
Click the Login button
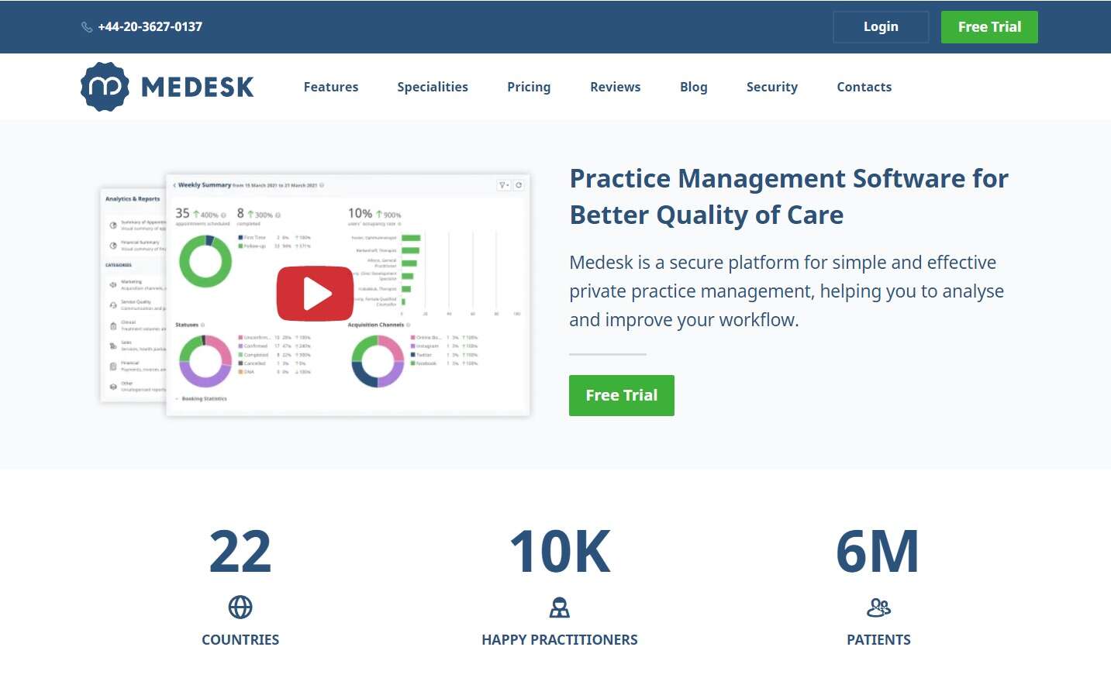(x=881, y=26)
